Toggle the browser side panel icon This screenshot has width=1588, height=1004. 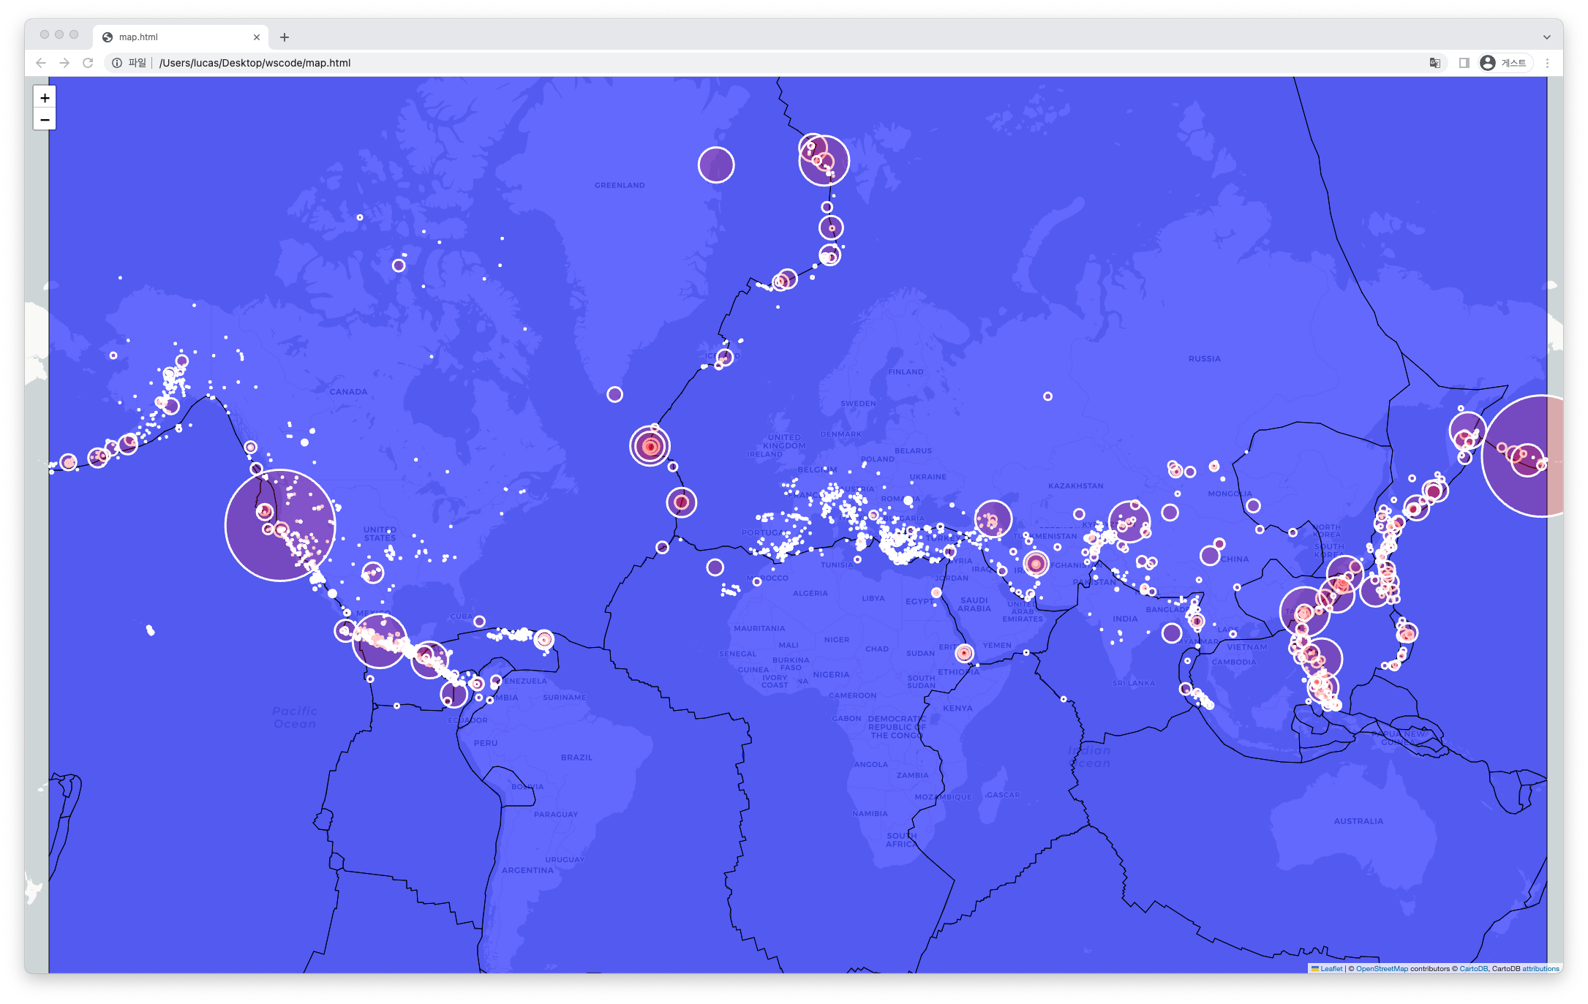pyautogui.click(x=1464, y=63)
